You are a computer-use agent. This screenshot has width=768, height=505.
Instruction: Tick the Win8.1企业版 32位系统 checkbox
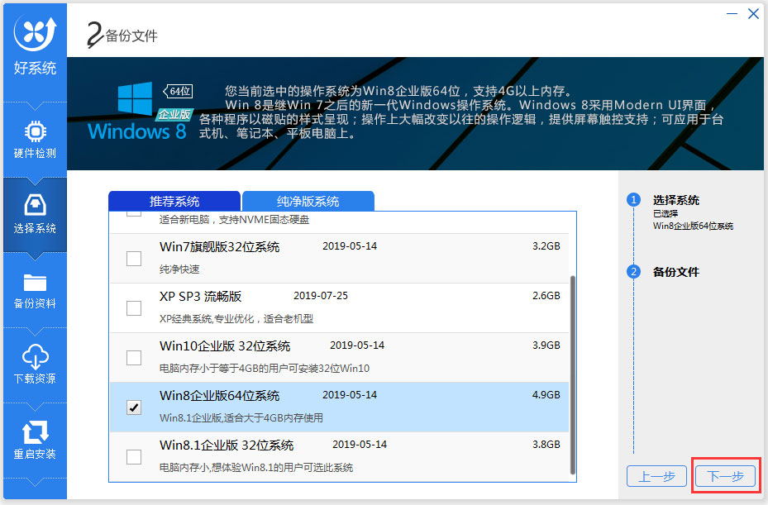(134, 457)
